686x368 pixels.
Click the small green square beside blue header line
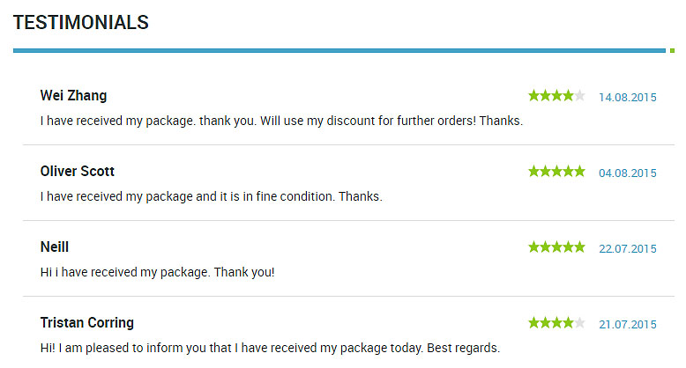point(673,51)
